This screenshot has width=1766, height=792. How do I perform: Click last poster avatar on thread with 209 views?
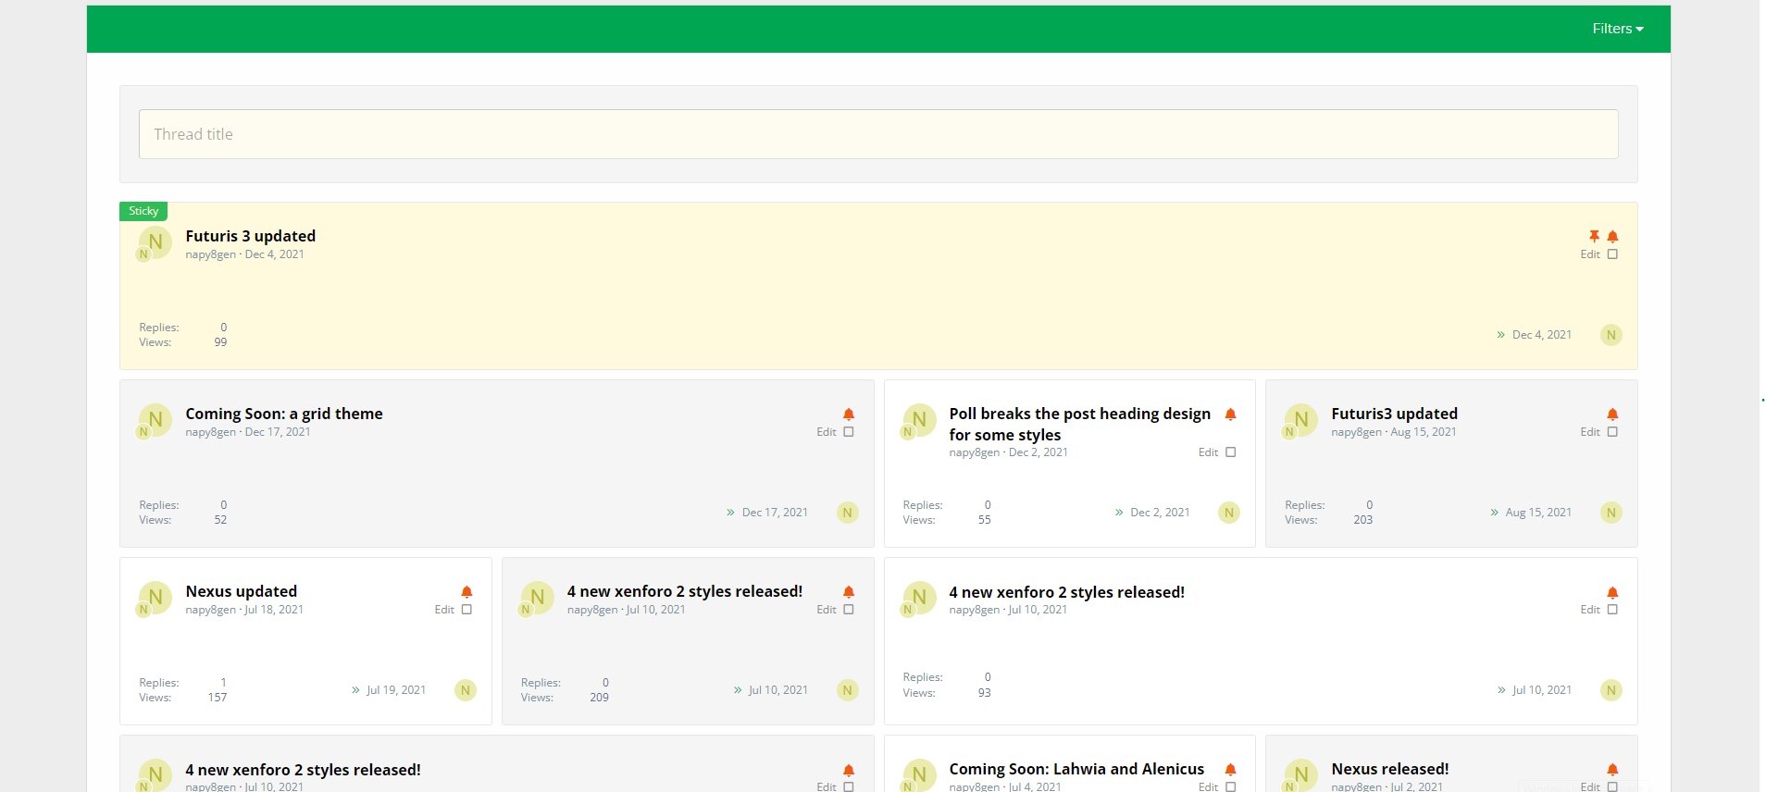point(848,690)
